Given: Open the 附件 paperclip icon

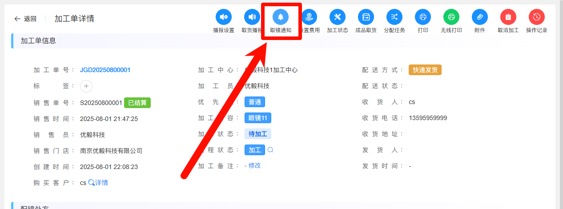Looking at the screenshot, I should 480,17.
